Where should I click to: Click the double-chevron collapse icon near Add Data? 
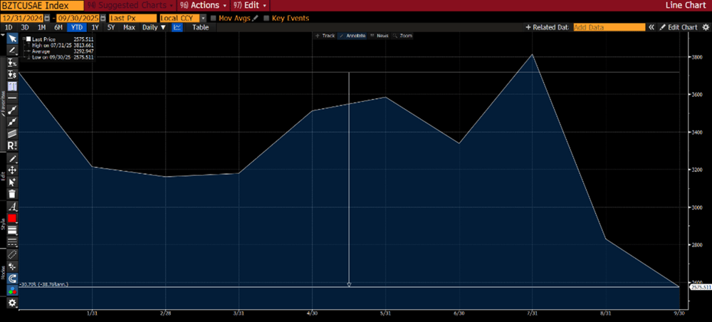651,27
